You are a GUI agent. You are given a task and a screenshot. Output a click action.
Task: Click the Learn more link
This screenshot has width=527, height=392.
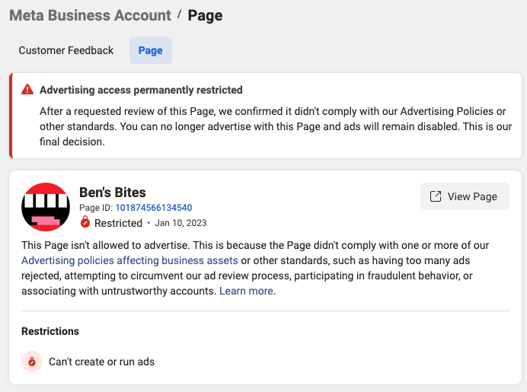coord(246,291)
